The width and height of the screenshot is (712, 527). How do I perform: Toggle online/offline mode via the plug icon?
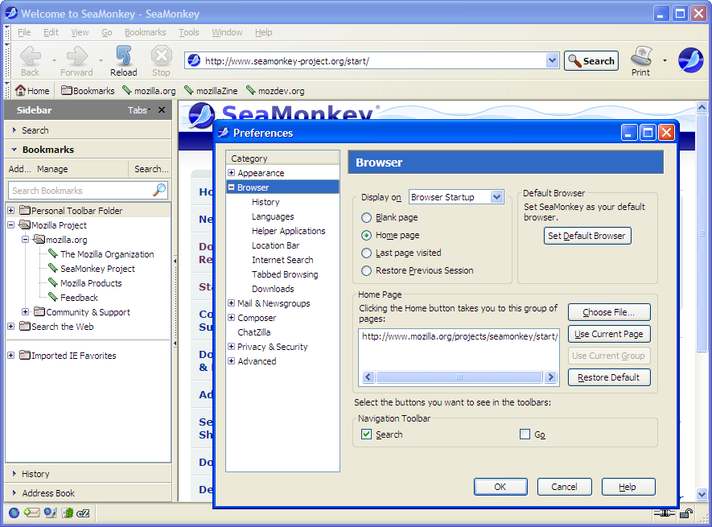point(665,513)
